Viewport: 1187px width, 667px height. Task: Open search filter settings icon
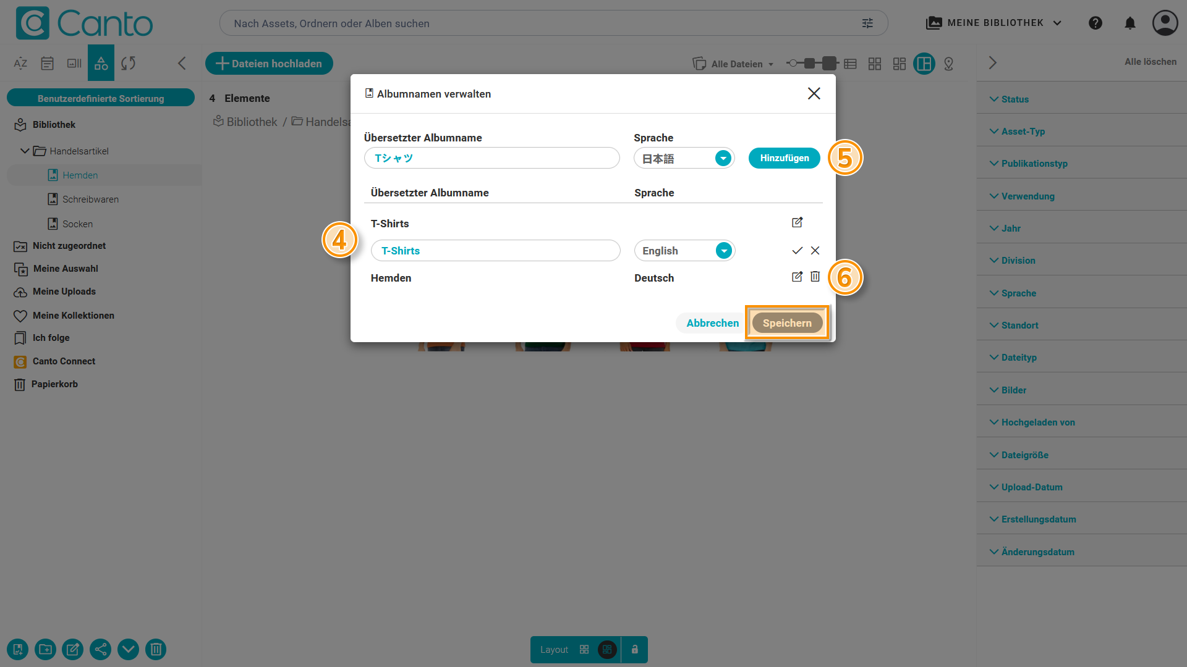867,23
